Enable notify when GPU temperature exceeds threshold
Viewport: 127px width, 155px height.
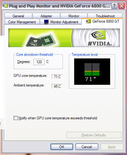15,118
